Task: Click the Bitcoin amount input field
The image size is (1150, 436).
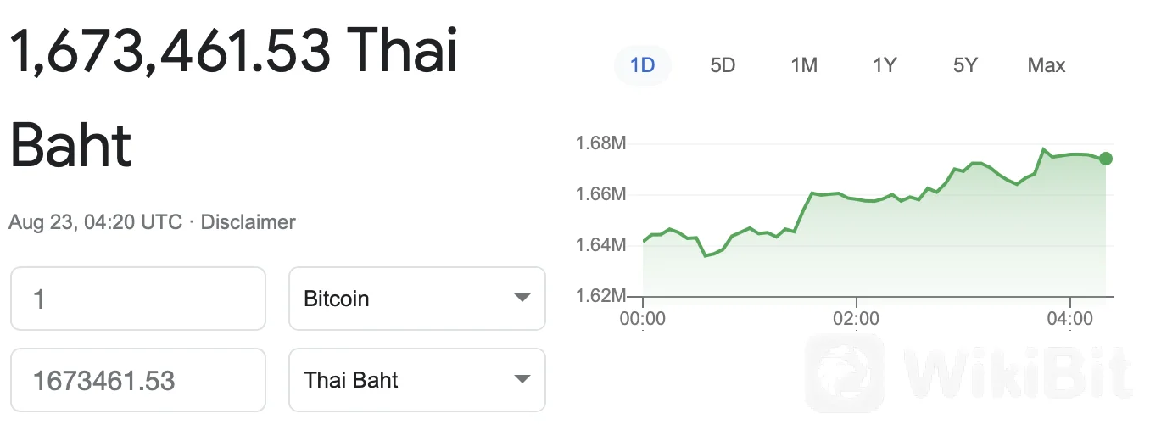Action: [138, 299]
